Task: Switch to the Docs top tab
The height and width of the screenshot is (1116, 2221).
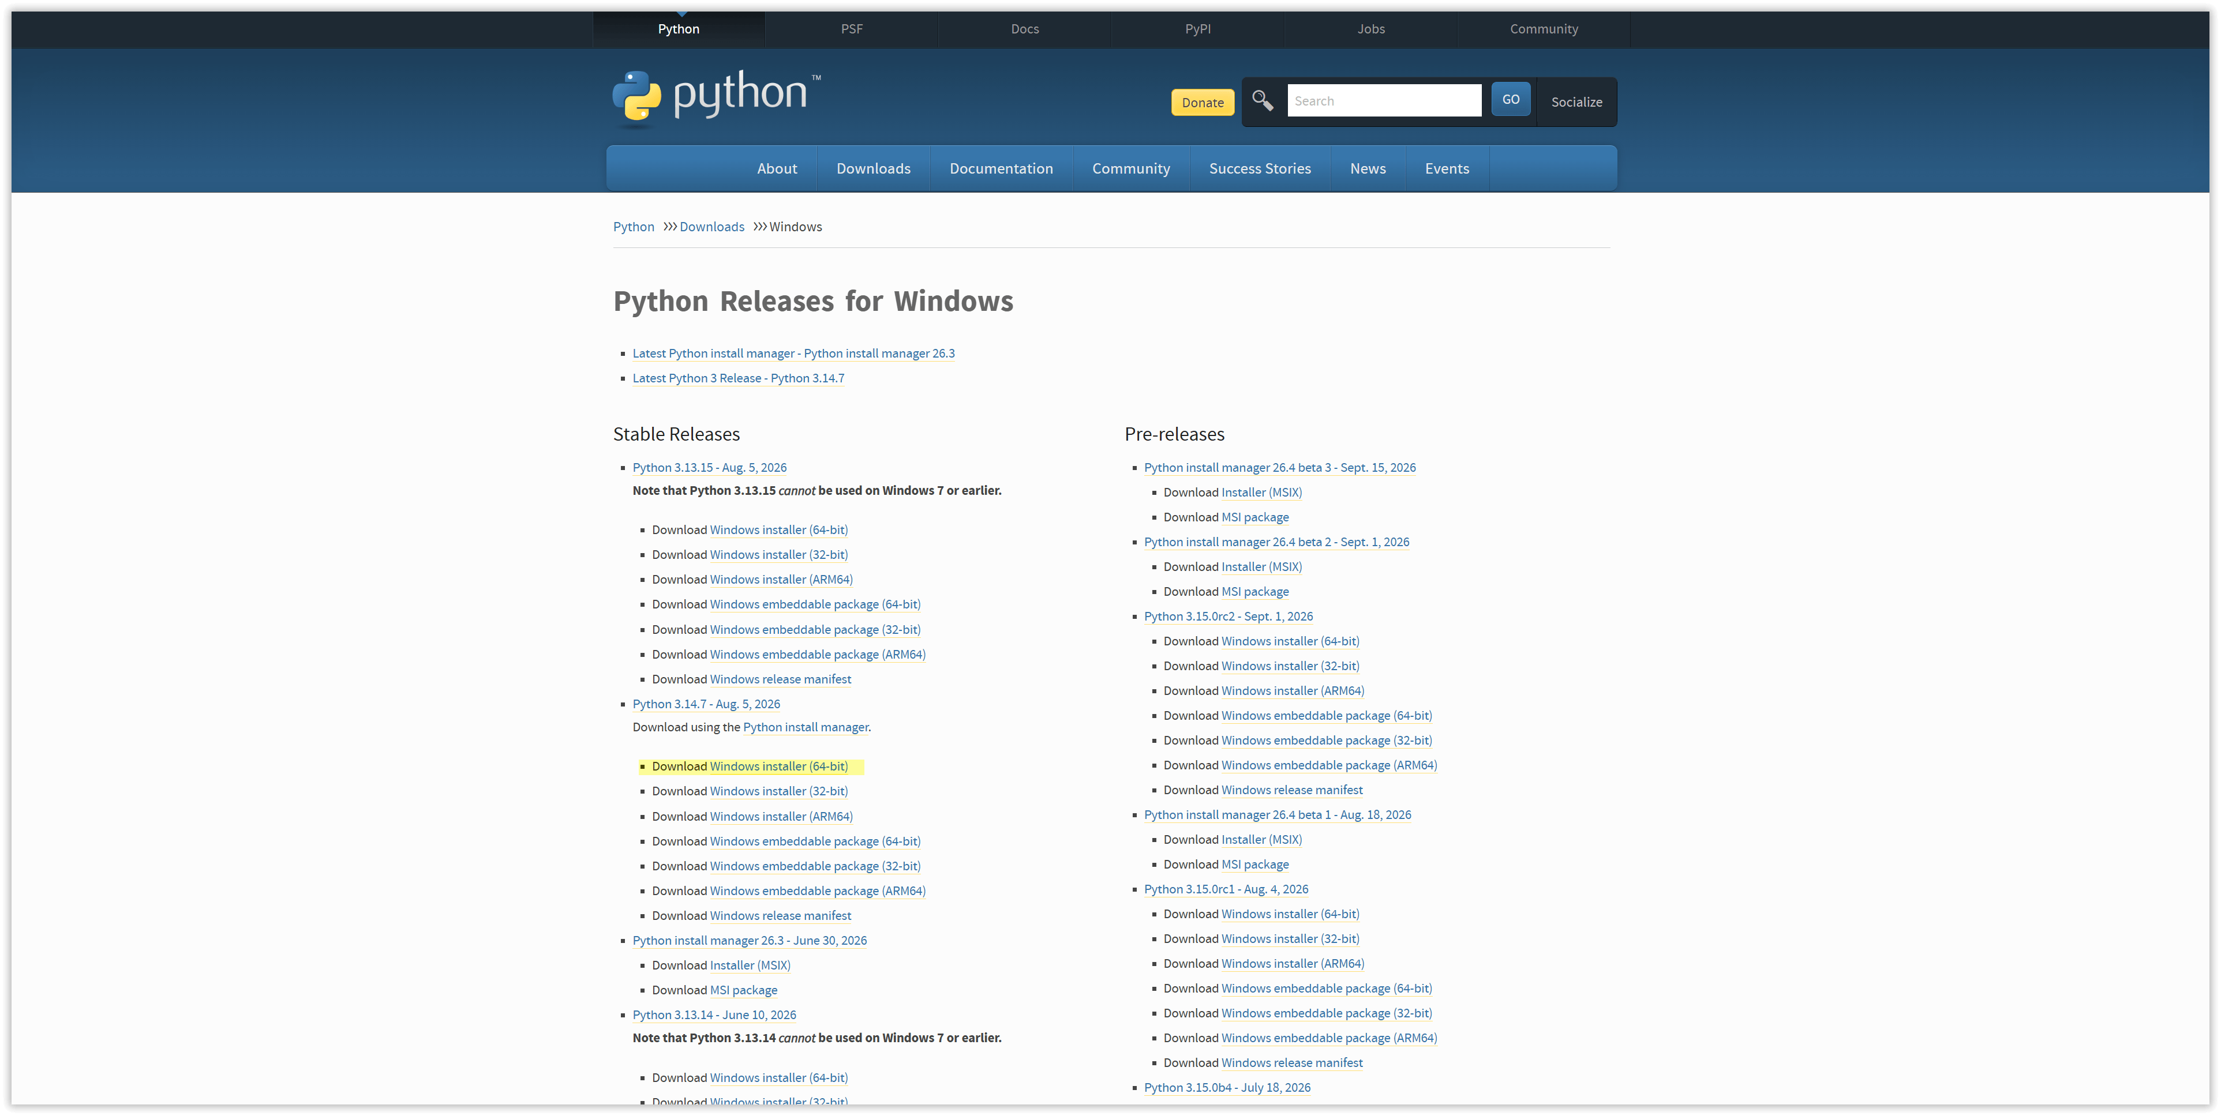Action: (1024, 29)
